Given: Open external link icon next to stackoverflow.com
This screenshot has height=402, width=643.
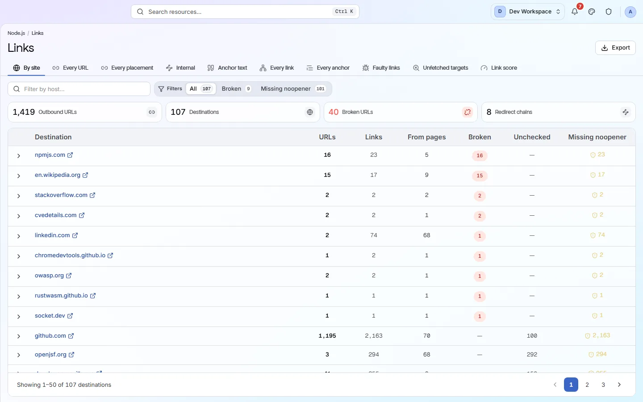Looking at the screenshot, I should coord(92,195).
